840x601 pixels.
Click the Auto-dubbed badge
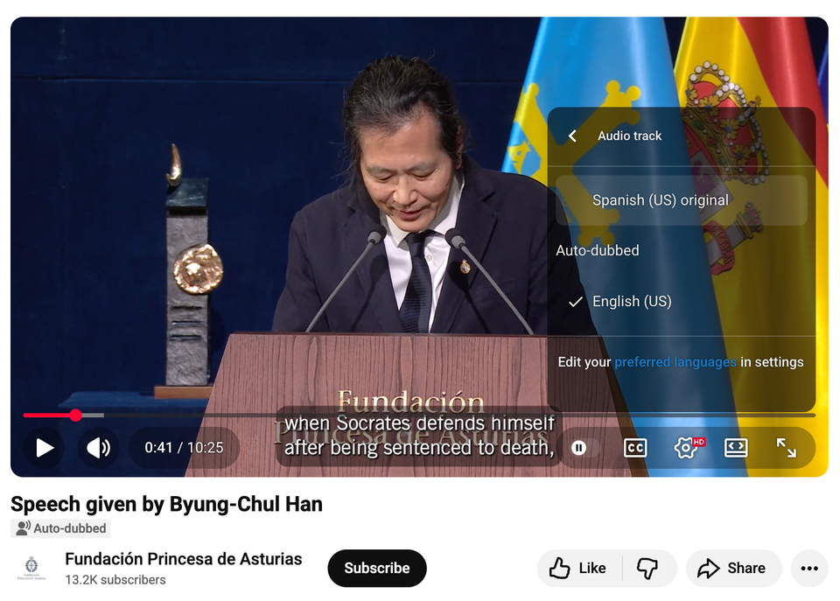point(61,528)
